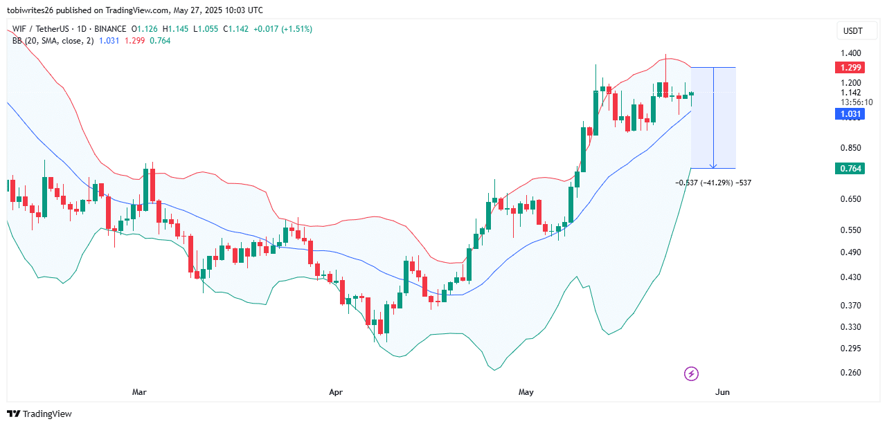Screen dimensions: 887x426
Task: Click the red 1.299 upper band price tag
Action: pos(850,68)
